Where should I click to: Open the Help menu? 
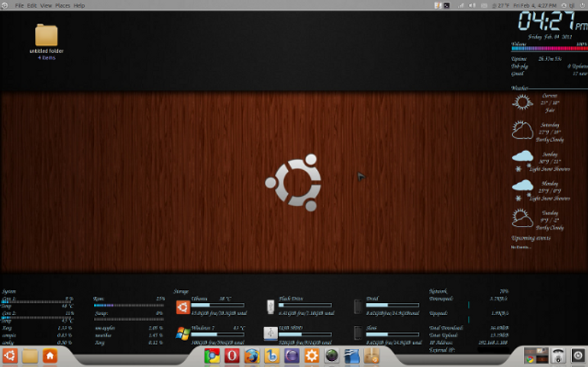79,5
